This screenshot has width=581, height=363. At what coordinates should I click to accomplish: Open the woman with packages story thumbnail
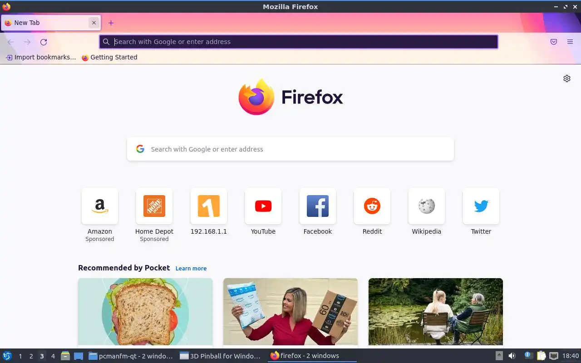(290, 312)
